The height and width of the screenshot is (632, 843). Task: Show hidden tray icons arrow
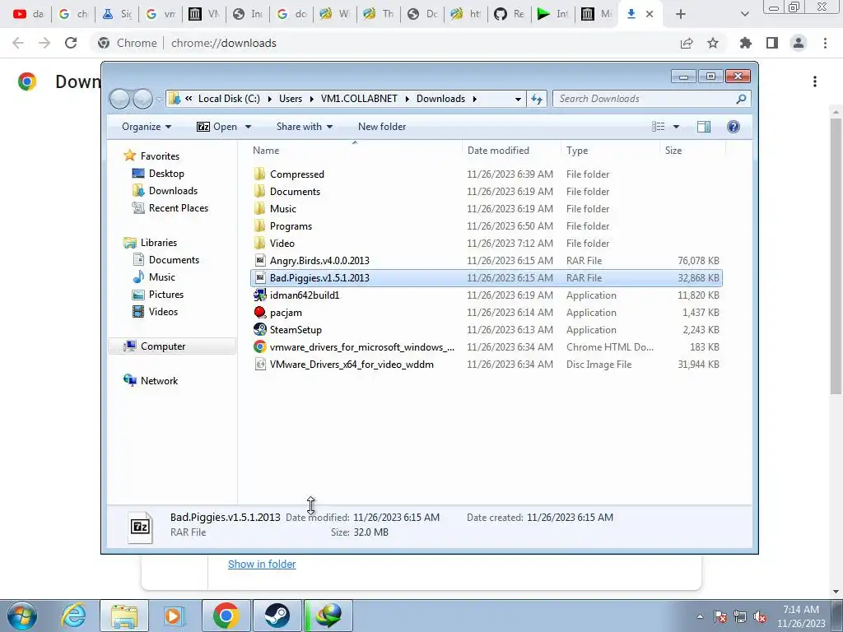tap(700, 616)
